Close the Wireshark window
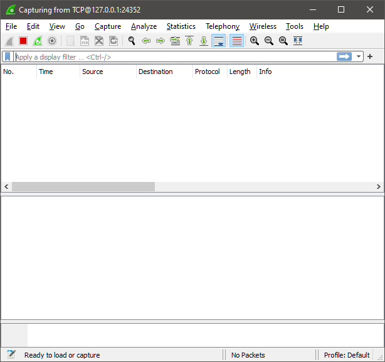 [370, 9]
